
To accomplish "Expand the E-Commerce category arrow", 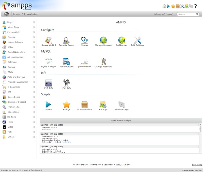I will coord(34,87).
